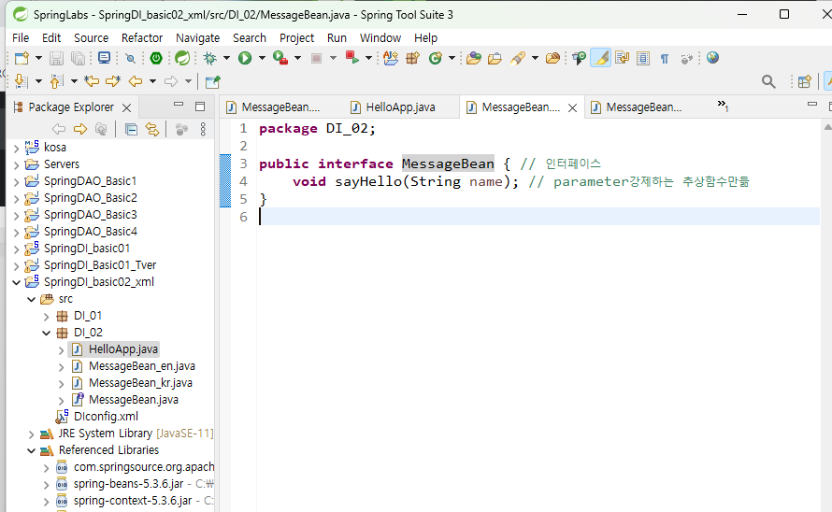Toggle Show Whitespace Characters pilcrow icon
This screenshot has height=512, width=832.
tap(665, 58)
